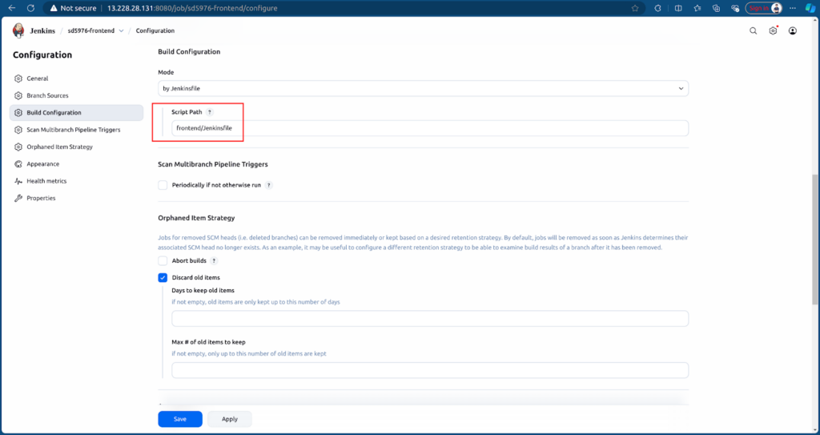Enable Periodically if not otherwise run checkbox
The width and height of the screenshot is (820, 435).
[x=163, y=185]
